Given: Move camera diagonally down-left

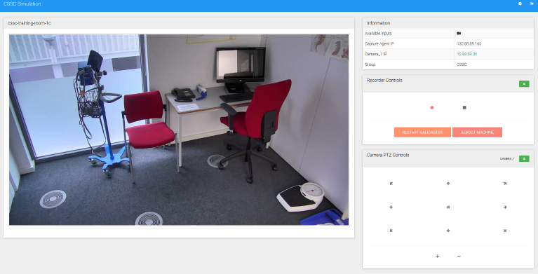Looking at the screenshot, I should [x=391, y=231].
